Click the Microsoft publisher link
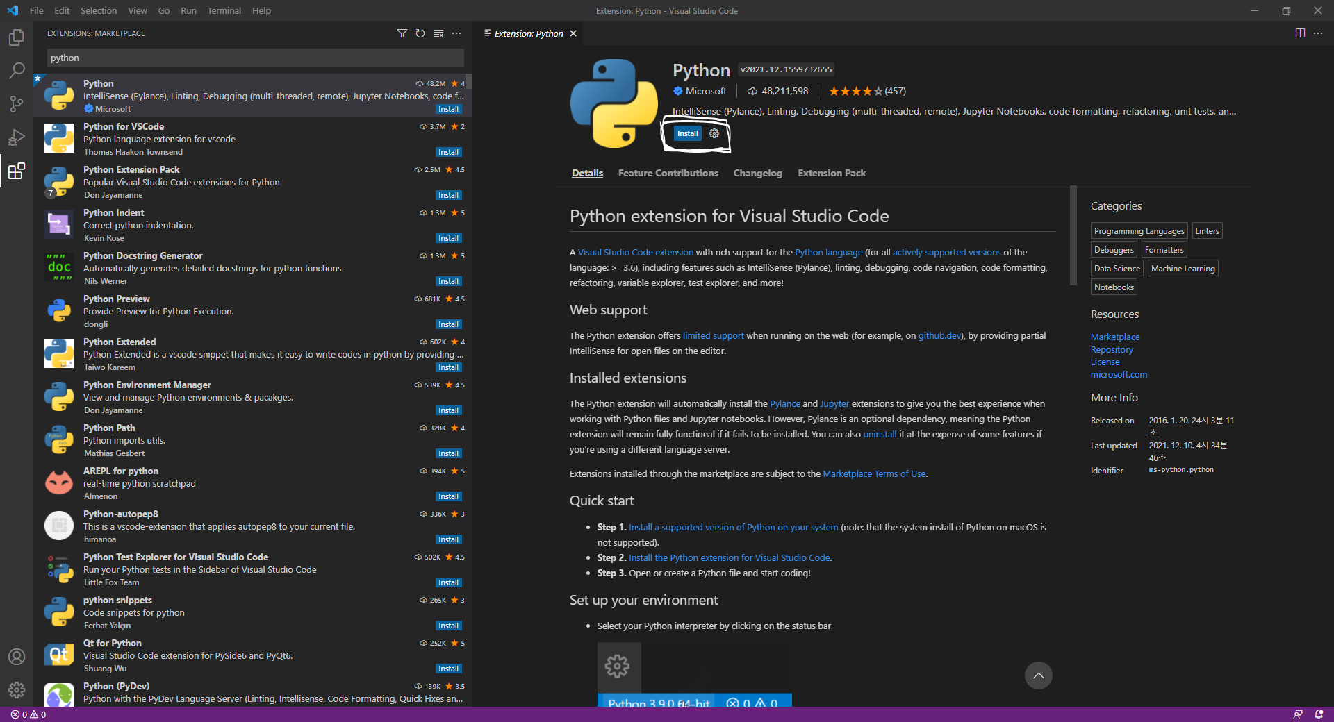 click(706, 91)
